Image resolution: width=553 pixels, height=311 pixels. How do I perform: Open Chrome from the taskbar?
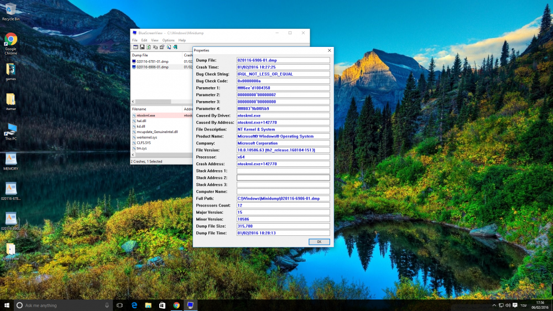176,305
